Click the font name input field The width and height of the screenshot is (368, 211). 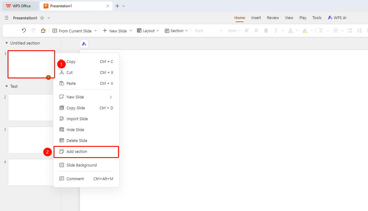[209, 31]
